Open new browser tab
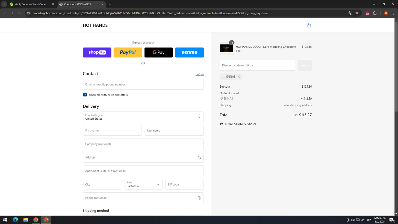 tap(110, 4)
